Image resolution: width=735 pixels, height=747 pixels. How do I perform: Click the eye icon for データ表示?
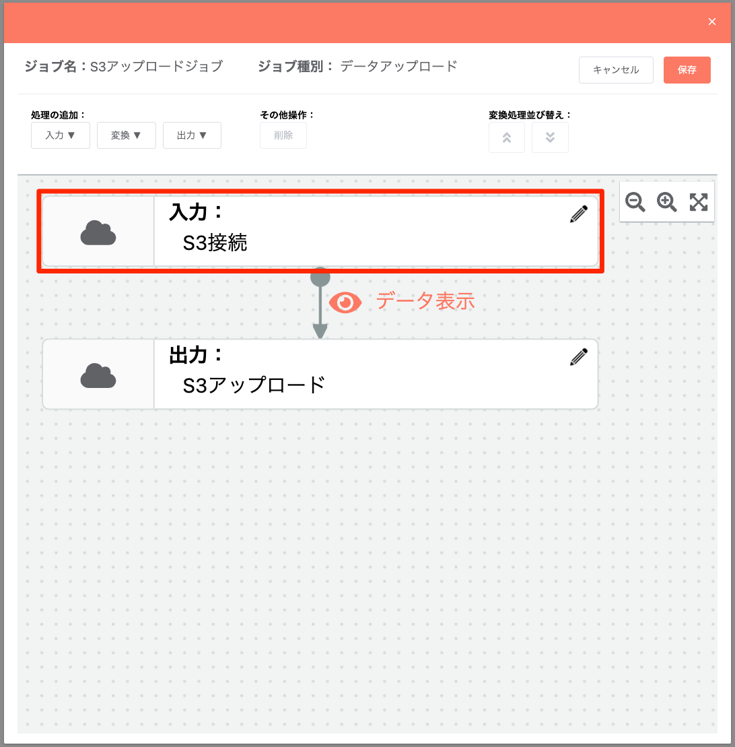pyautogui.click(x=345, y=302)
